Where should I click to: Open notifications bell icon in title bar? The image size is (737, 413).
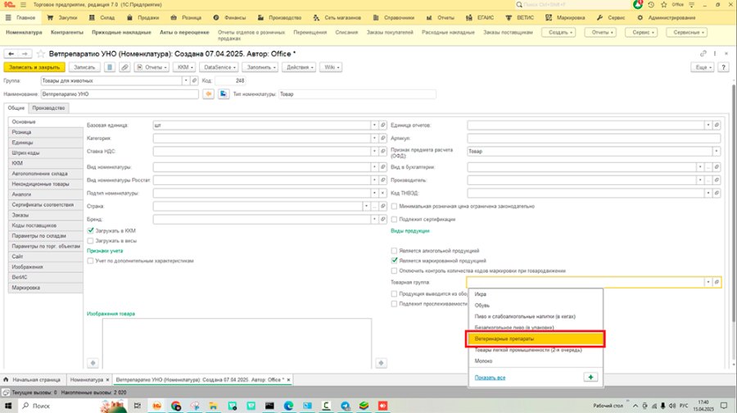pyautogui.click(x=638, y=5)
